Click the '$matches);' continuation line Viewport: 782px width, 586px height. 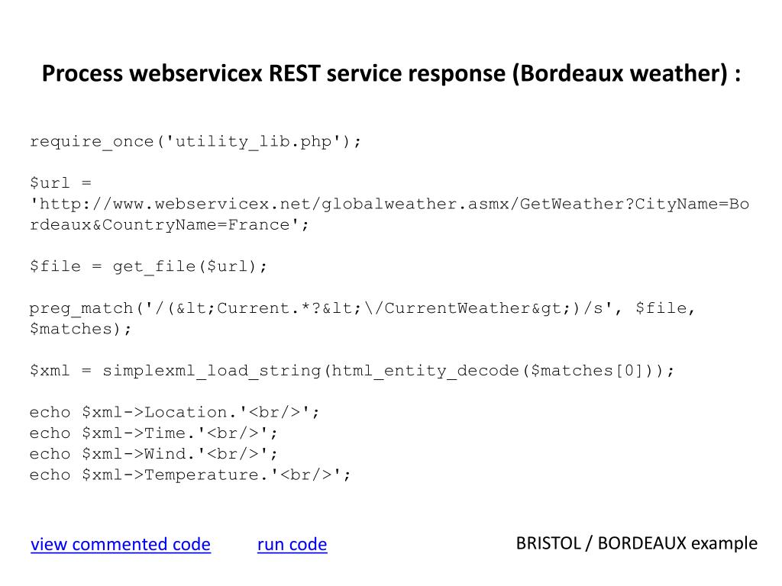[80, 330]
